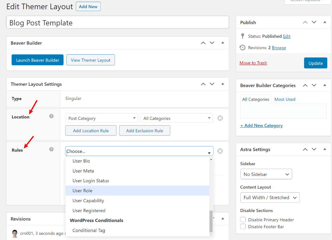Click the Blog Post Template title field

[117, 22]
